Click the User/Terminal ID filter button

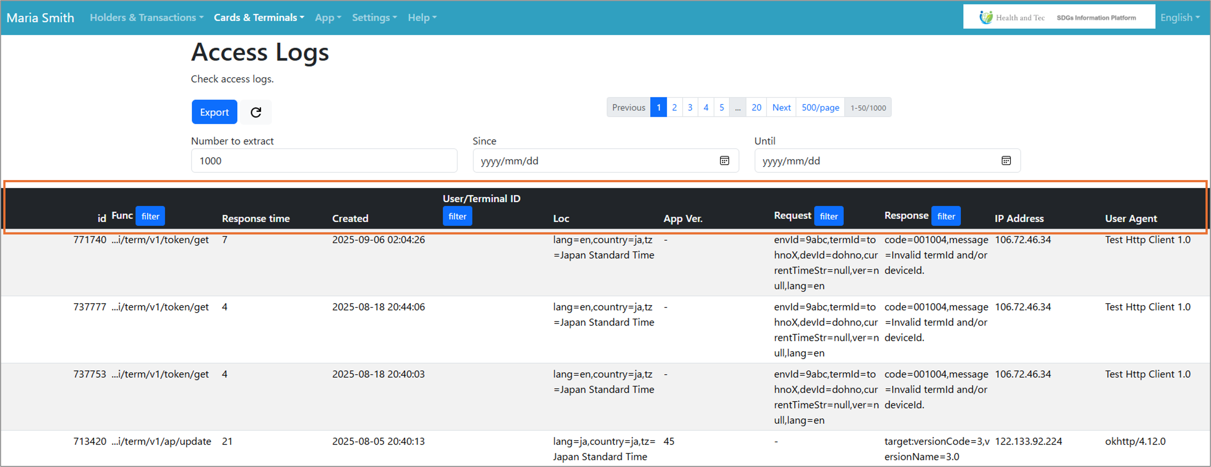[457, 216]
